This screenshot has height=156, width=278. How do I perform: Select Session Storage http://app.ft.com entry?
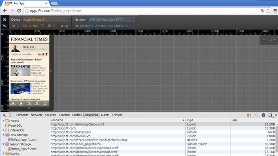pos(24,149)
